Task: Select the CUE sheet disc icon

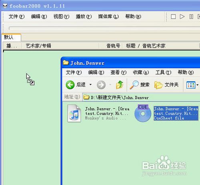Action: click(x=143, y=113)
